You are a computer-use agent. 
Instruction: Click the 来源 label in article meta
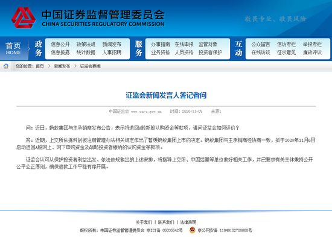tap(216, 112)
